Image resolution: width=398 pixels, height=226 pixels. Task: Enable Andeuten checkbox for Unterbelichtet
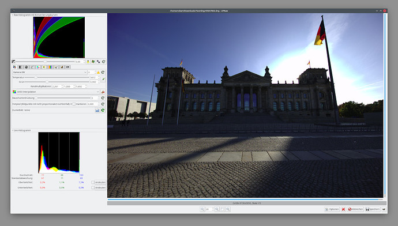tap(93, 188)
